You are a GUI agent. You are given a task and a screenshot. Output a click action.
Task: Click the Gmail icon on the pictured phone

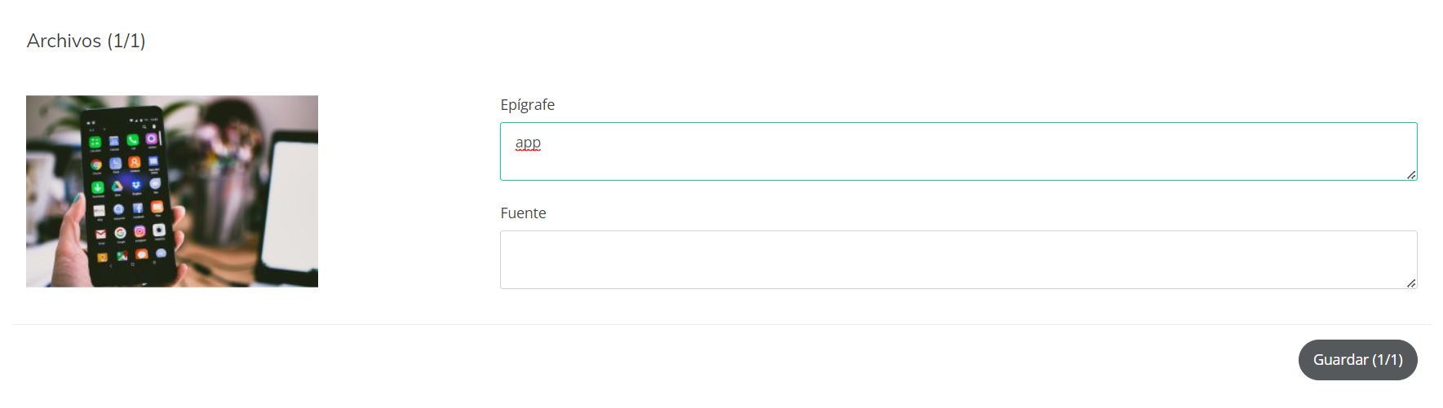point(101,234)
